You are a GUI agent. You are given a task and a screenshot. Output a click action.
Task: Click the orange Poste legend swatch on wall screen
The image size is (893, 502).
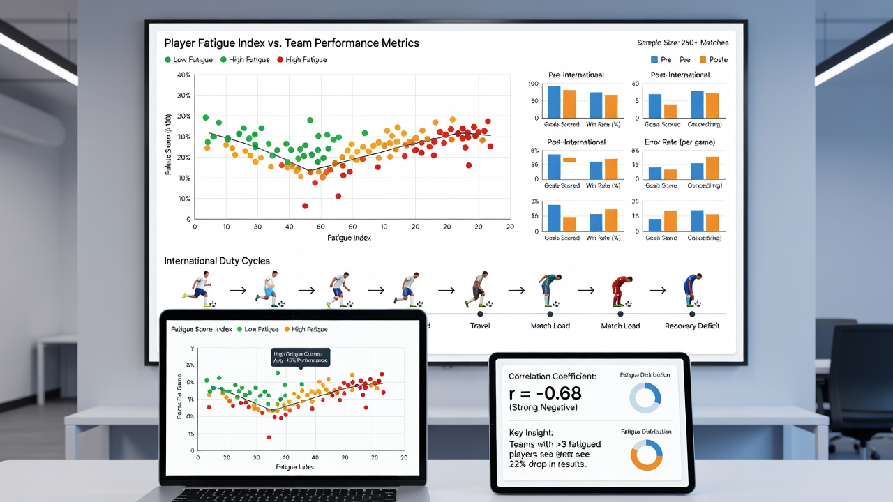click(x=703, y=60)
